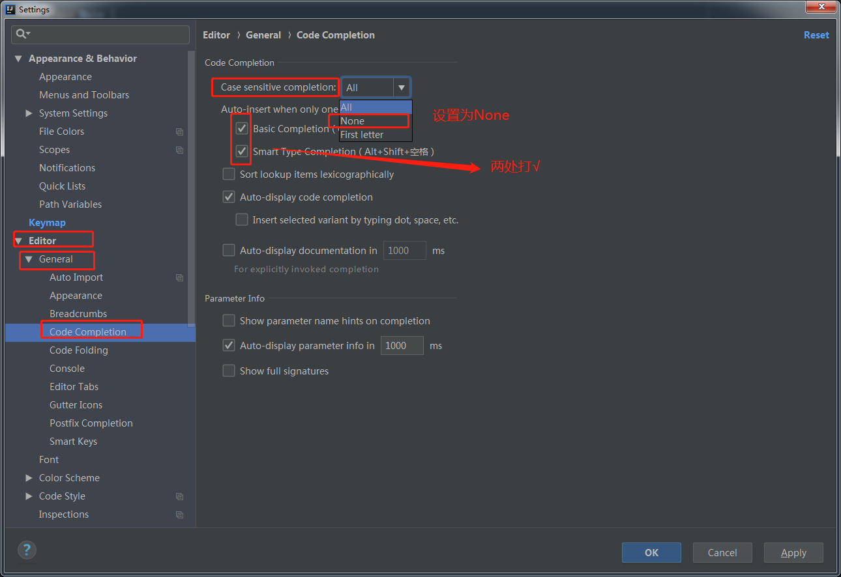Expand the Color Scheme node
The image size is (841, 577).
[x=29, y=478]
